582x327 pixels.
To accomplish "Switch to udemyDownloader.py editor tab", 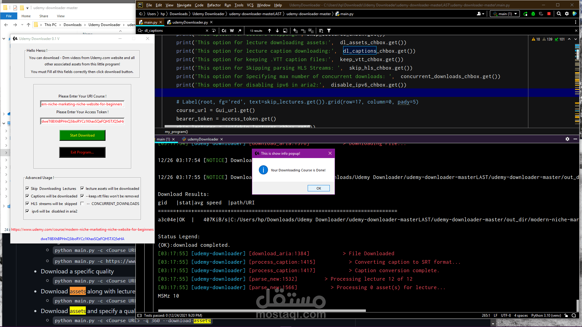I will [190, 22].
